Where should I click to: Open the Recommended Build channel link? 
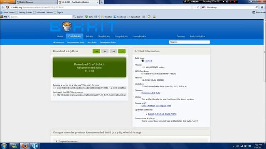(x=151, y=93)
